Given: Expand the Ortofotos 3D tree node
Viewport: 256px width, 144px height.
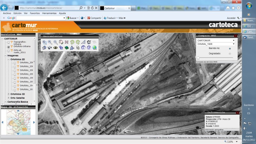Looking at the screenshot, I should coord(9,94).
